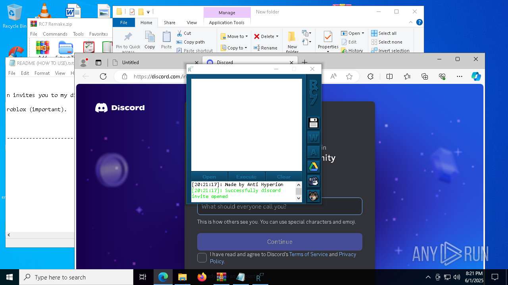Screen dimensions: 508x285
Task: Open Edit menu in Notepad README window
Action: pyautogui.click(x=25, y=73)
